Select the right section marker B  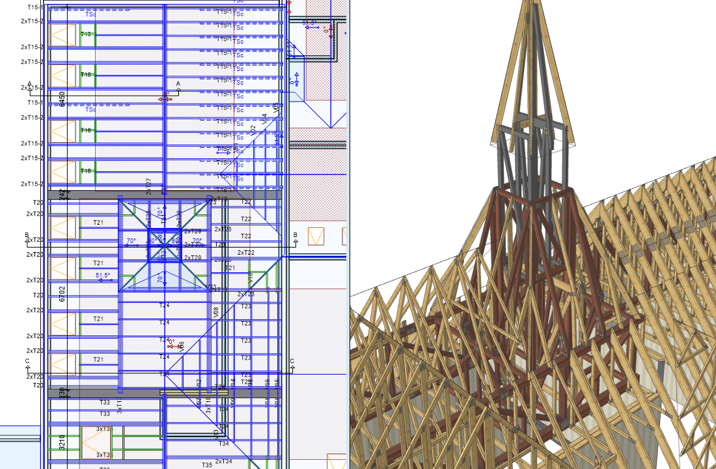295,236
